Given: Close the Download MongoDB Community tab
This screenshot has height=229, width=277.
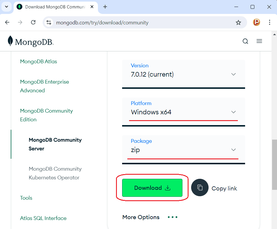Looking at the screenshot, I should [92, 7].
